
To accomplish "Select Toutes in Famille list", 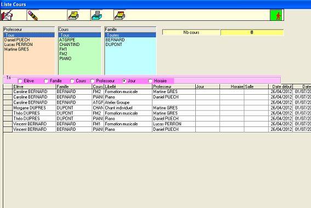I will [131, 35].
